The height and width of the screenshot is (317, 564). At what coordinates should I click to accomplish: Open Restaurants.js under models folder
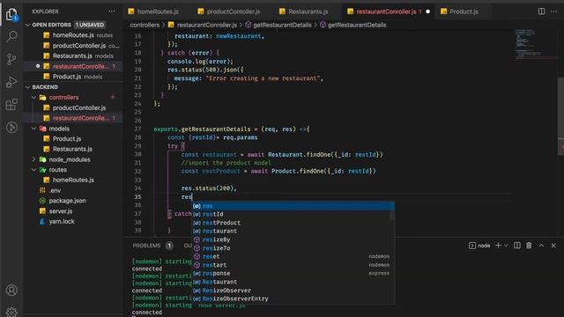click(73, 149)
